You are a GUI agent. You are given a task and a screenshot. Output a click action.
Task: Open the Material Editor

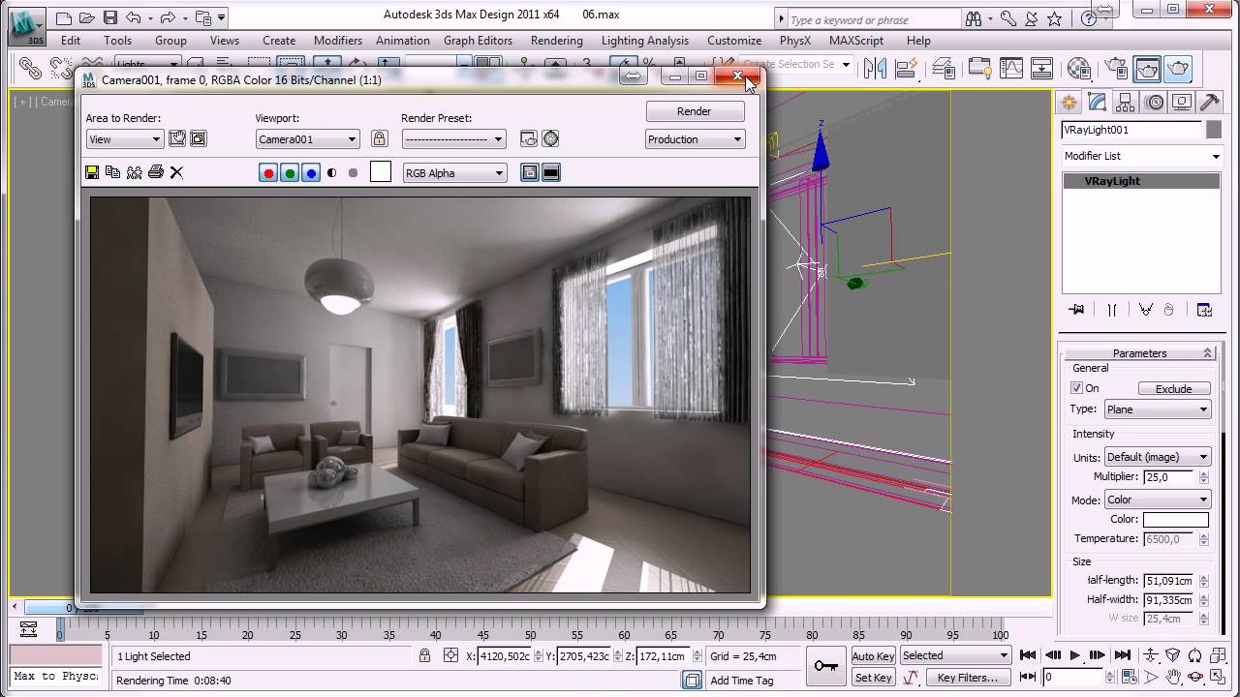[1079, 68]
